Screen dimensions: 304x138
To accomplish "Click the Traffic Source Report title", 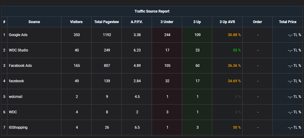I will click(152, 11).
